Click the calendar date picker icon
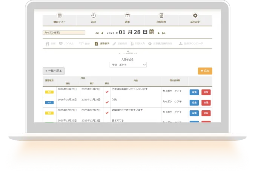Screen dimensions: 255x174 [x=152, y=32]
